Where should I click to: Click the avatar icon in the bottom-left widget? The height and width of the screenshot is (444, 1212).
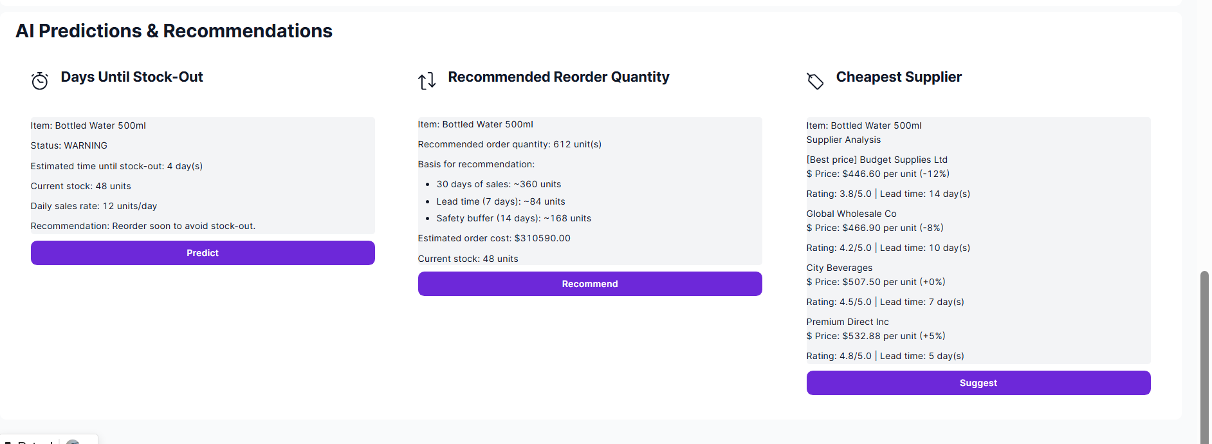(73, 441)
